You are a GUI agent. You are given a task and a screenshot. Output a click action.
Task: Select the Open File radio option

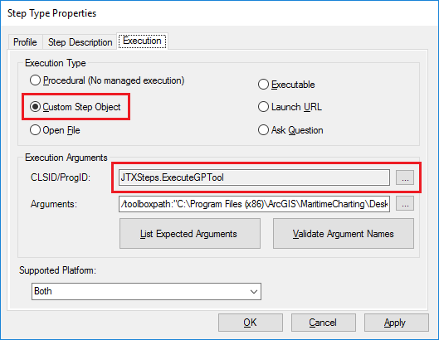click(55, 130)
